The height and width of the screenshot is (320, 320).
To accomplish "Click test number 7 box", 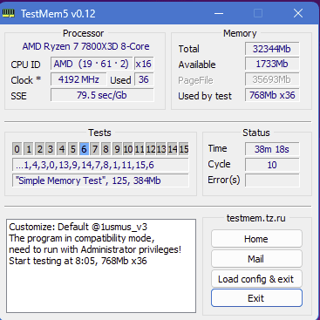I will tap(95, 149).
